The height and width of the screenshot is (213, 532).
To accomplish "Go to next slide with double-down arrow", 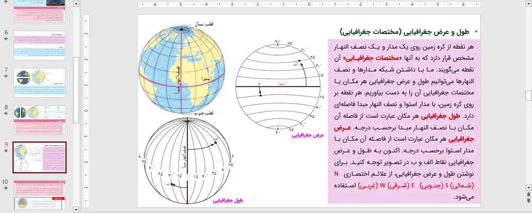I will click(x=528, y=201).
